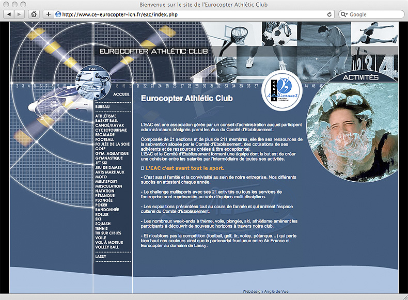Open the Google search magnifier dropdown
This screenshot has height=300, width=408.
(x=344, y=14)
